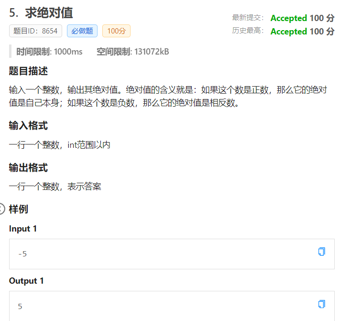Click the 最新提交 label

coord(248,18)
